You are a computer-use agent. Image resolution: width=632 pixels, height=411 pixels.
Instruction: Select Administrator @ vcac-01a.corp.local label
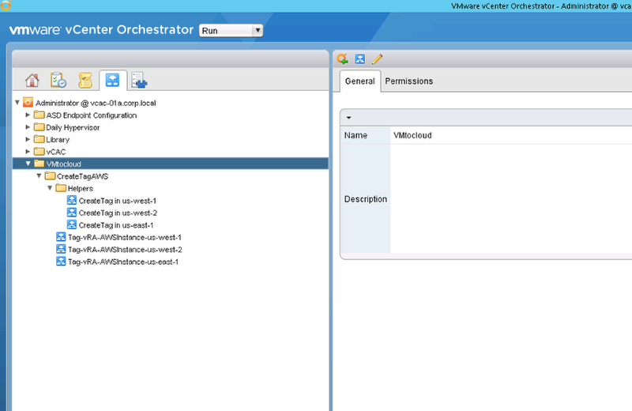(96, 103)
